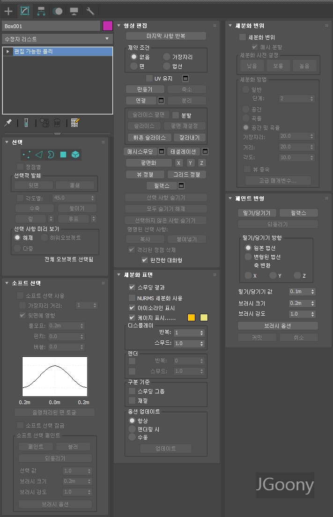333x517 pixels.
Task: Open settings box next to 메시스무딩
Action: pyautogui.click(x=162, y=151)
